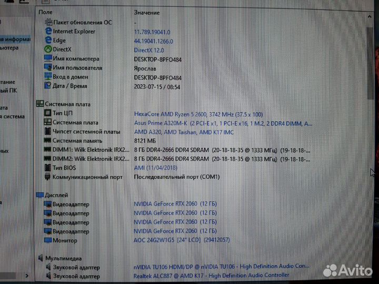Select the Ярослав user name value
This screenshot has height=284, width=379.
click(x=145, y=68)
